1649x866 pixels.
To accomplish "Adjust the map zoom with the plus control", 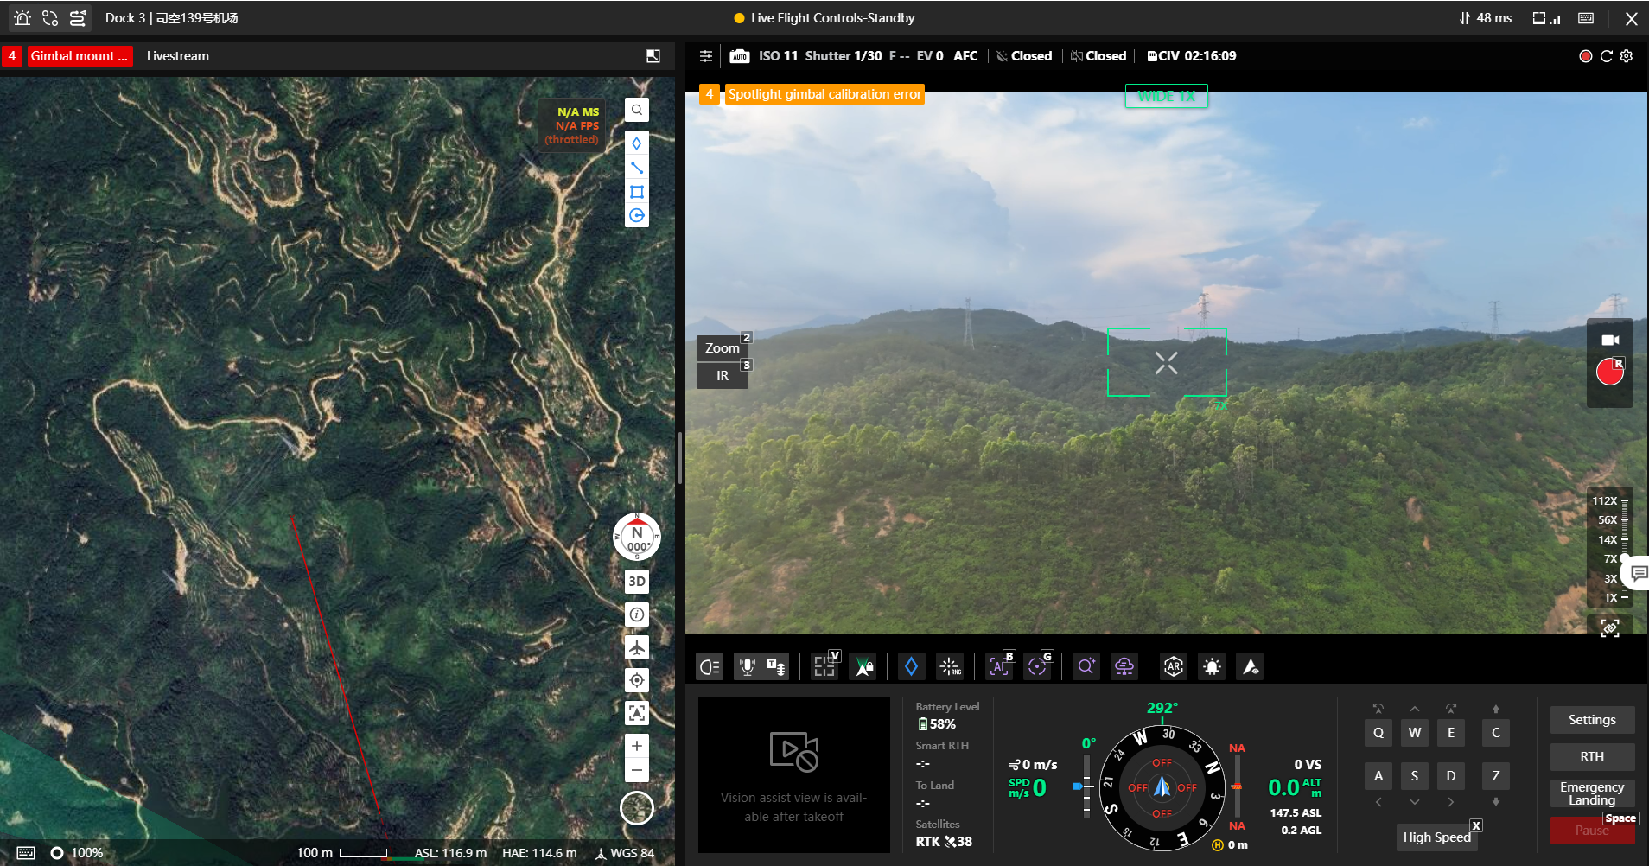I will [637, 745].
